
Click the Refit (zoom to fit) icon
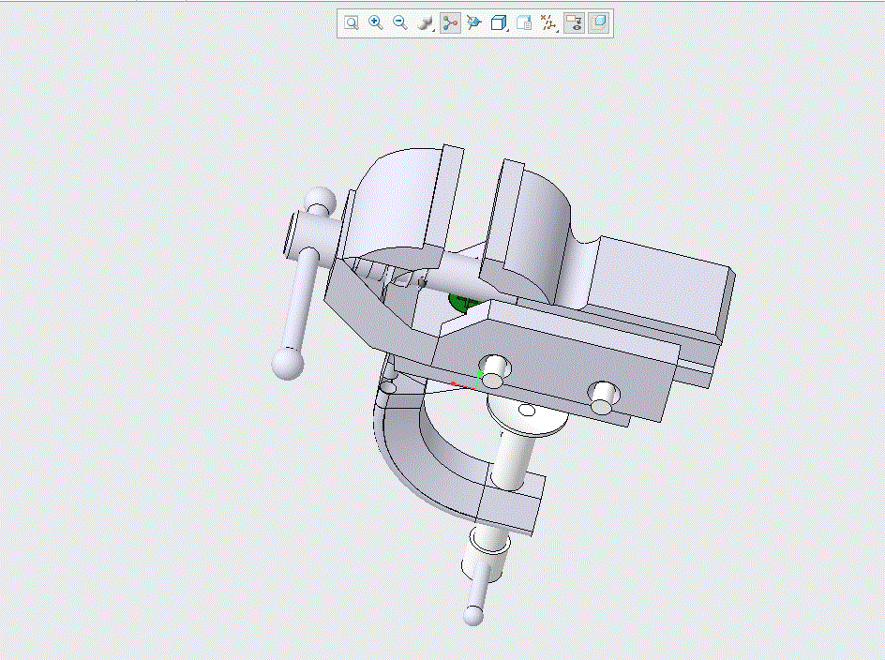pyautogui.click(x=351, y=23)
